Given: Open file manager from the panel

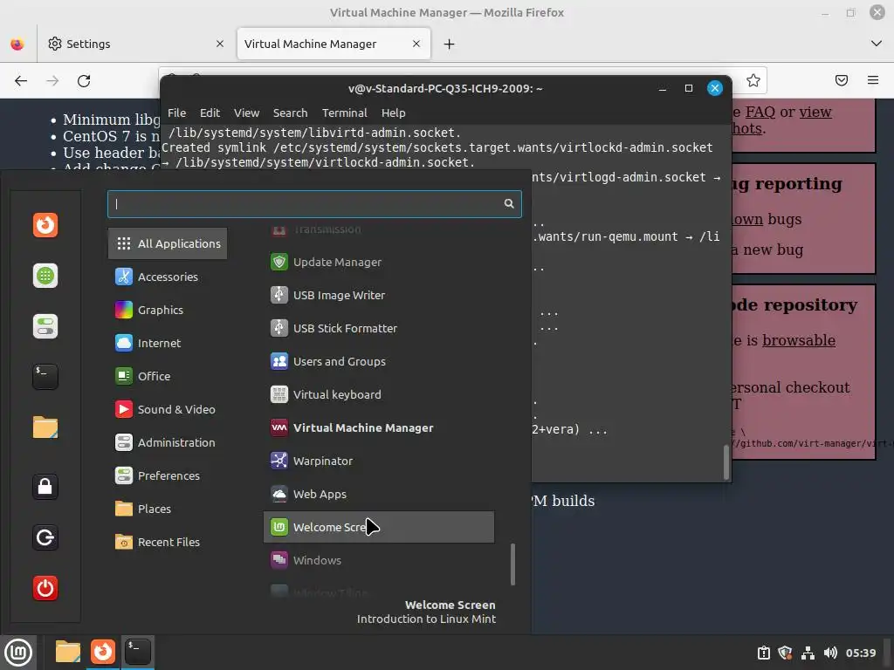Looking at the screenshot, I should (67, 652).
